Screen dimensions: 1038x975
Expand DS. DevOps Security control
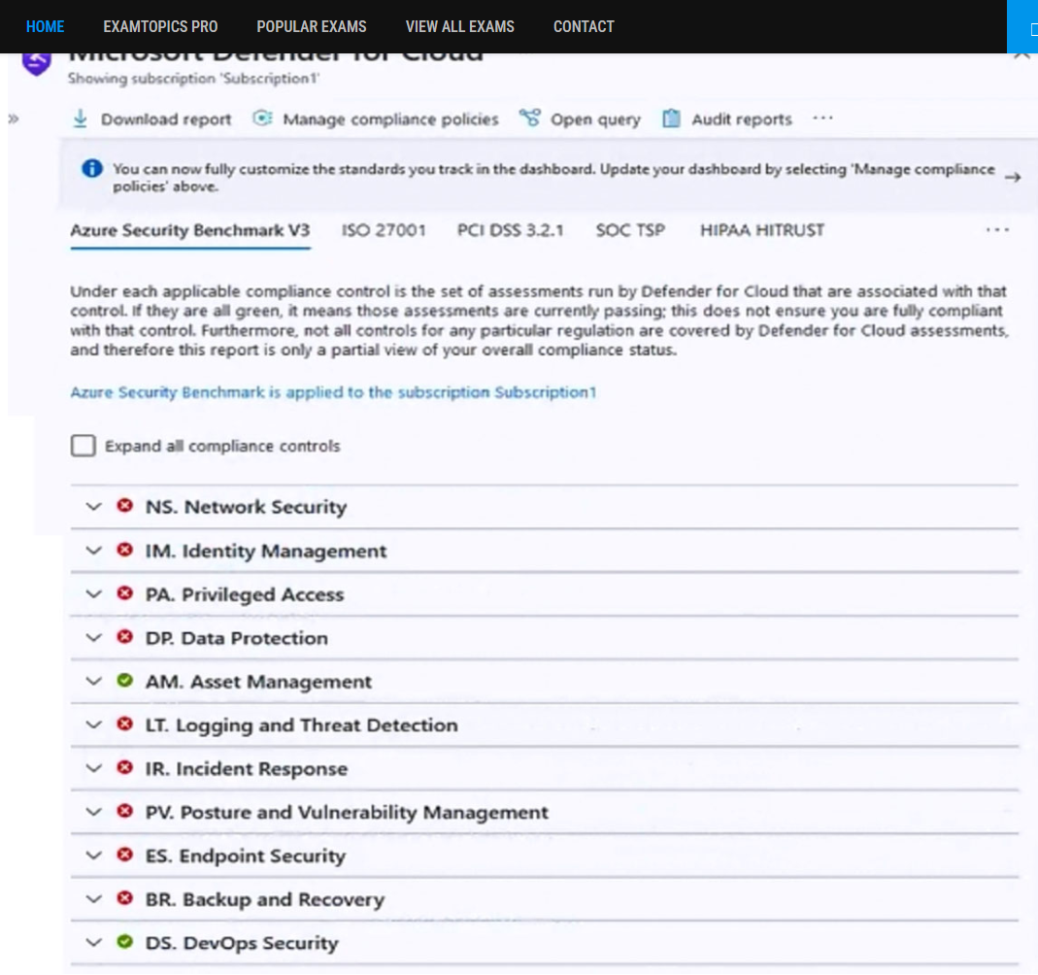pos(94,942)
